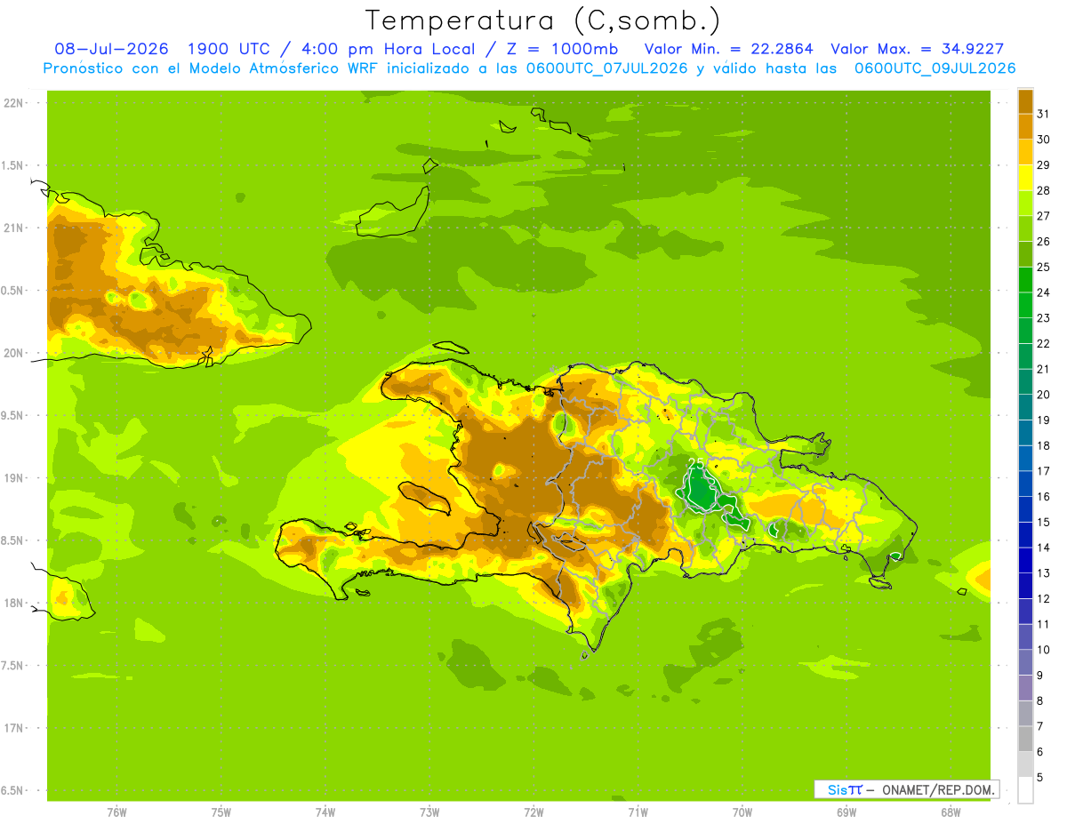Click the '17N' latitude axis label
Screen dimensions: 1067x824
coord(13,728)
